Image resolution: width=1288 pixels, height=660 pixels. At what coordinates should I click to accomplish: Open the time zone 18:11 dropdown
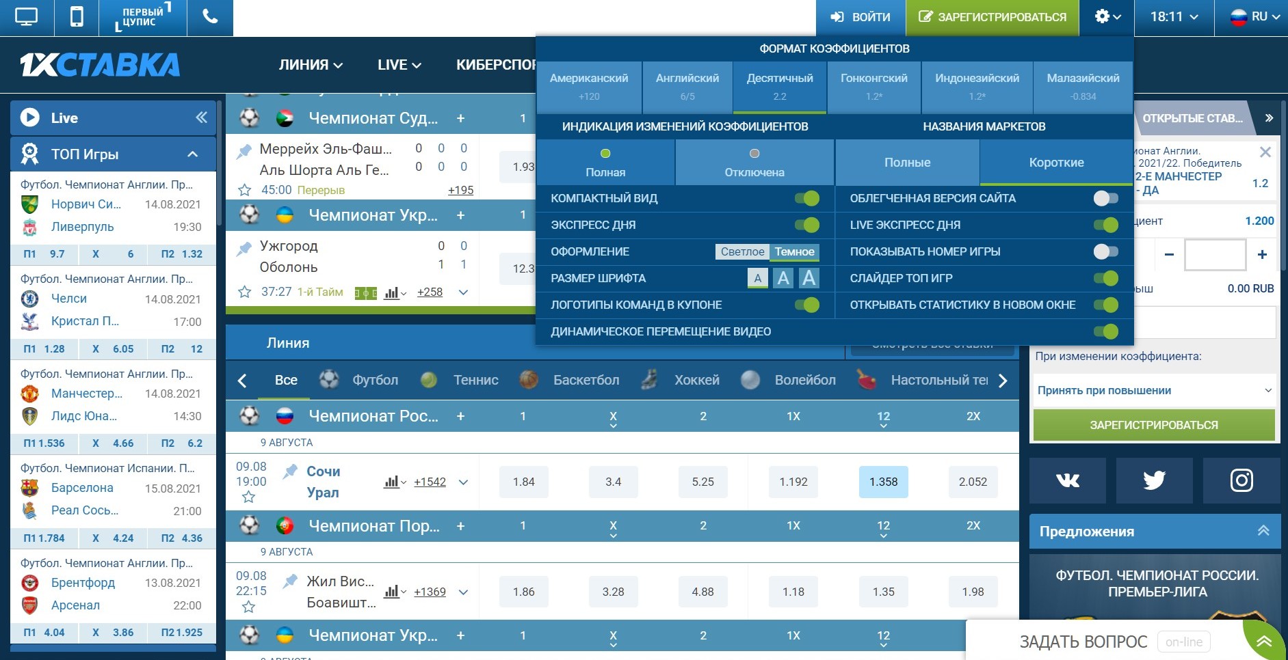1174,17
